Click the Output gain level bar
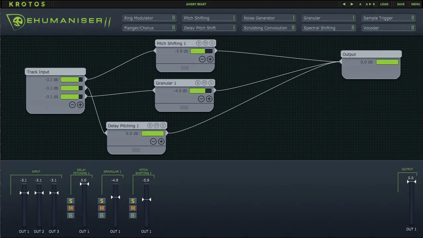 coord(387,62)
